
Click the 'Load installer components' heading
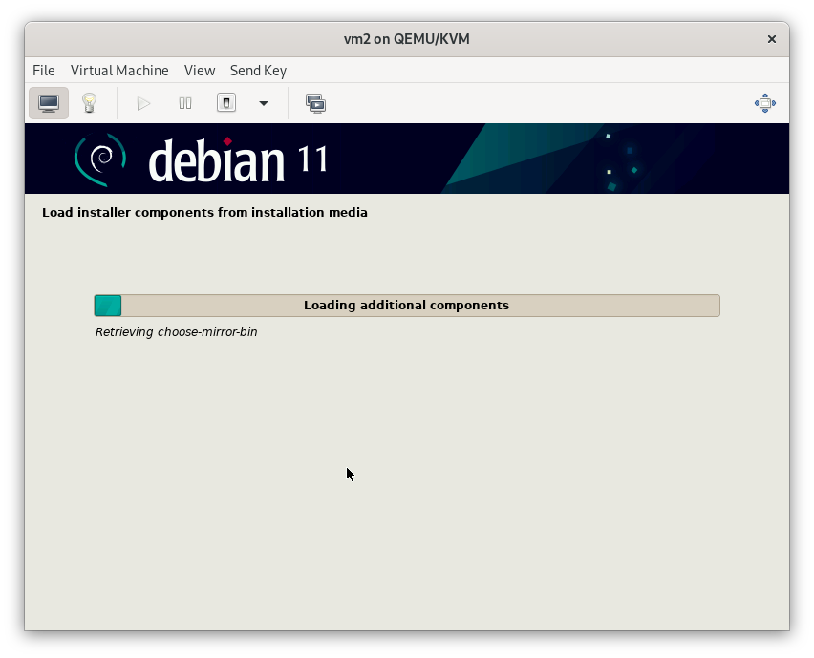point(204,213)
